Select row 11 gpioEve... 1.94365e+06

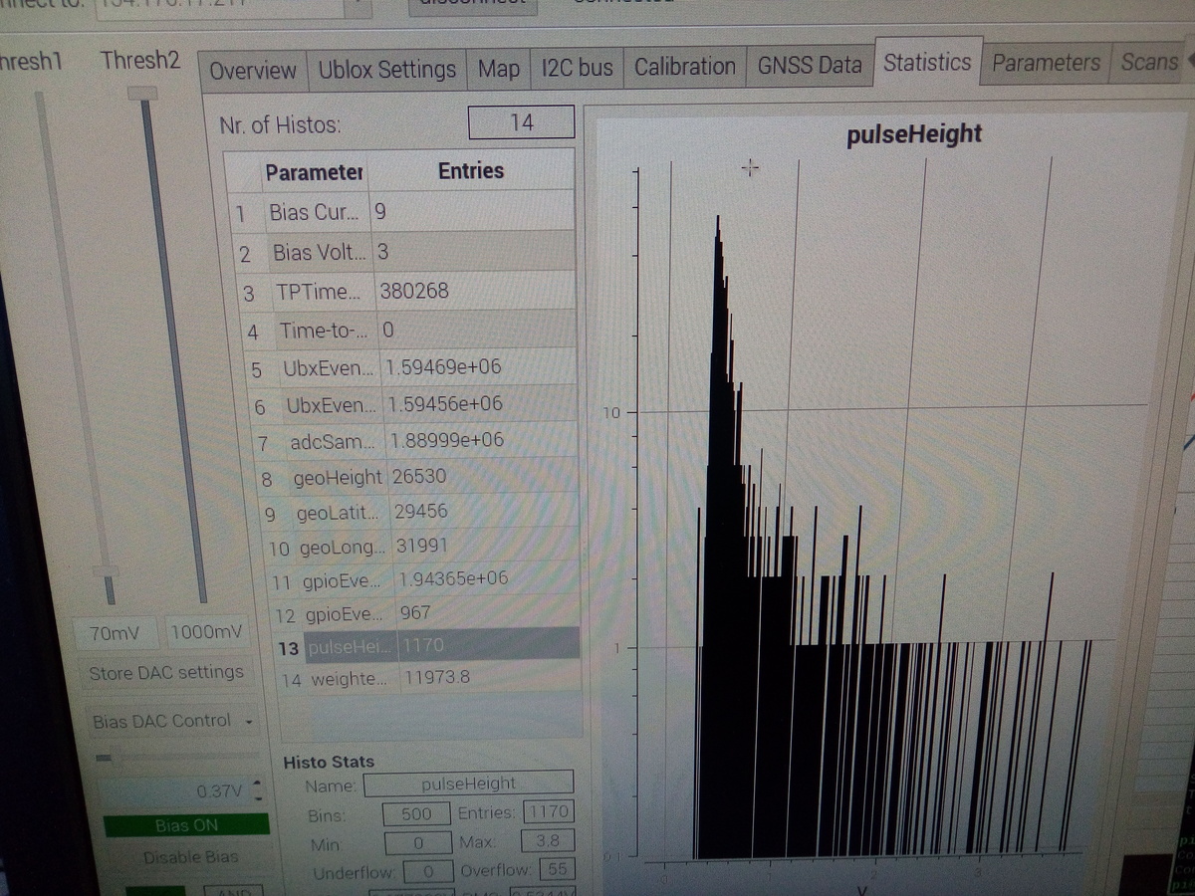click(424, 578)
